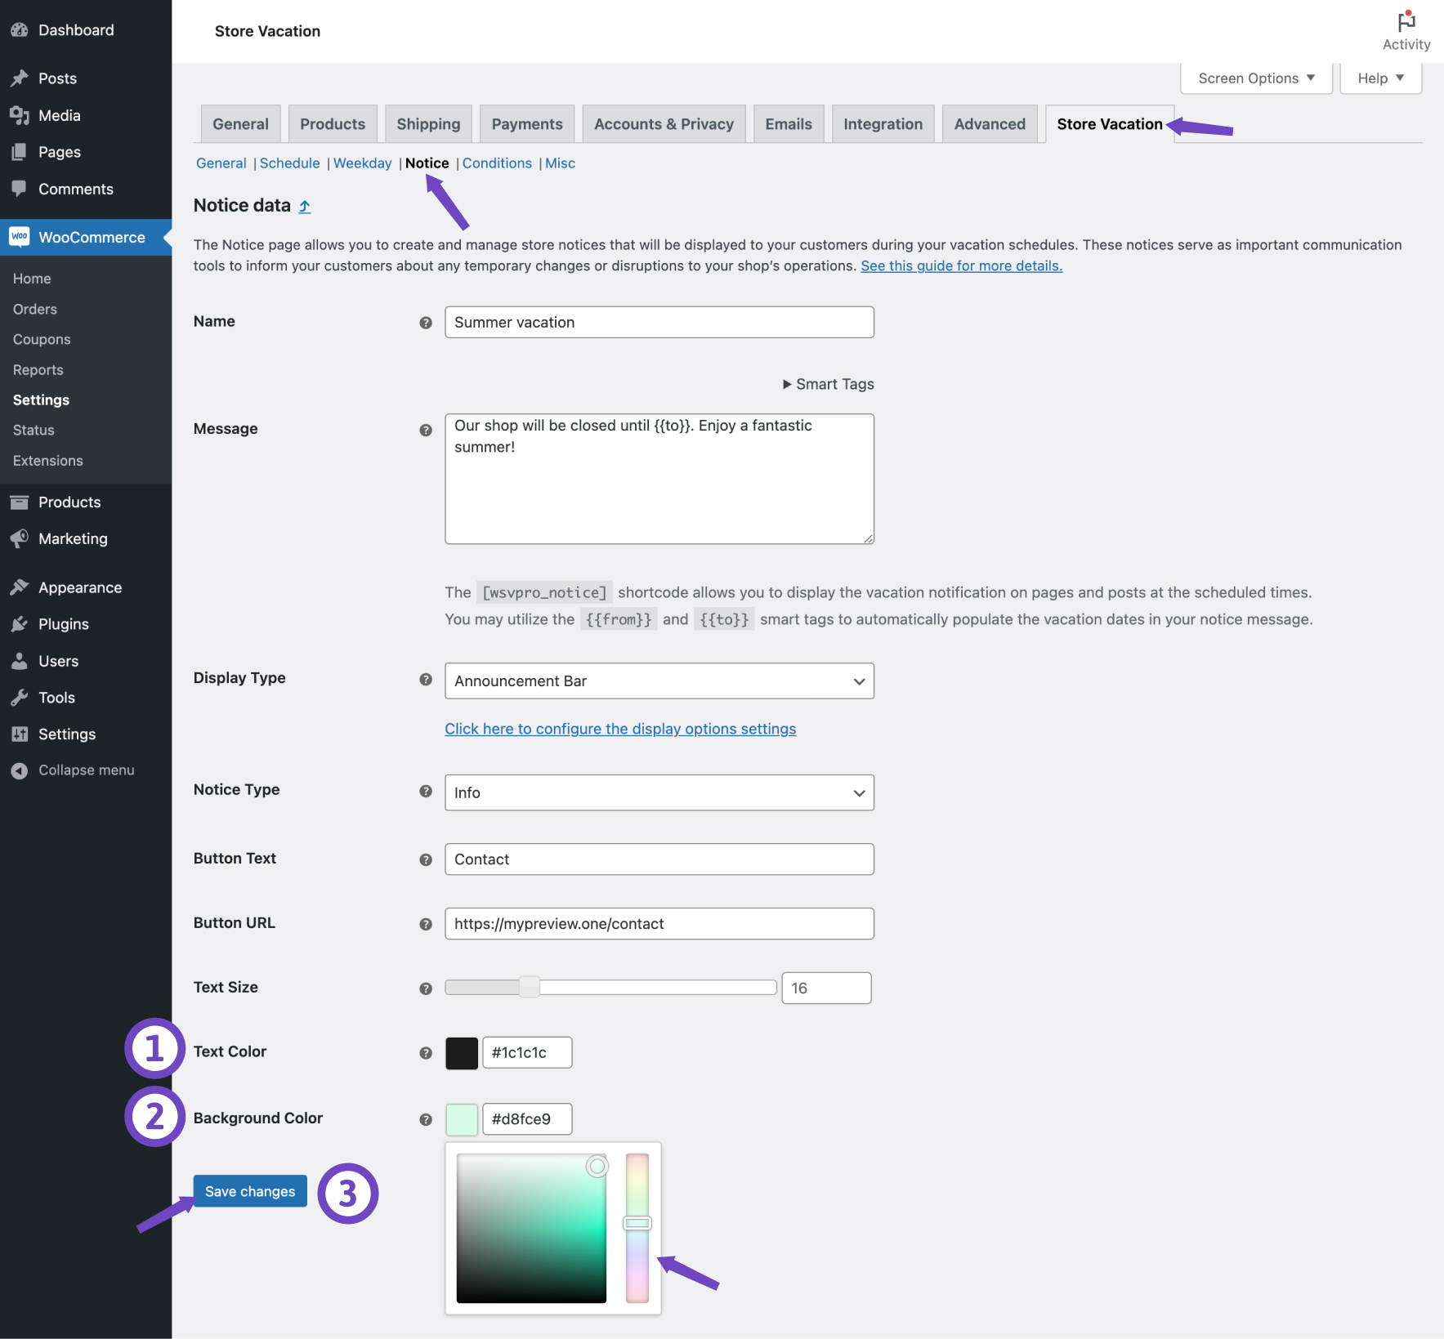
Task: Click the Comments sidebar icon
Action: (20, 189)
